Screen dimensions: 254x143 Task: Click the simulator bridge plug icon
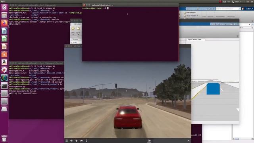(x=76, y=141)
